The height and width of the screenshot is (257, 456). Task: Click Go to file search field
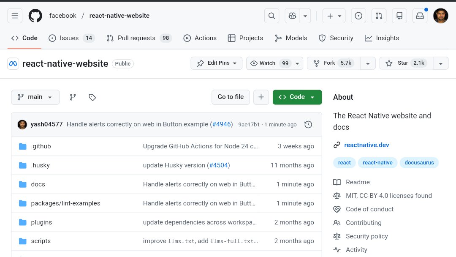click(x=231, y=97)
